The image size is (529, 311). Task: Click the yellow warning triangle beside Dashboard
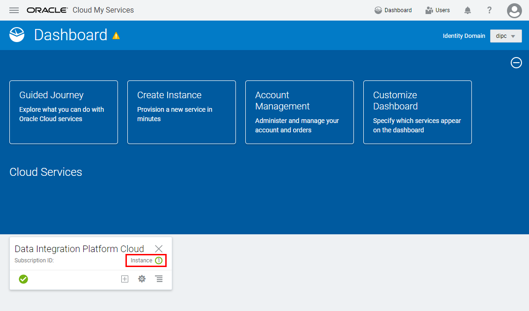[116, 36]
